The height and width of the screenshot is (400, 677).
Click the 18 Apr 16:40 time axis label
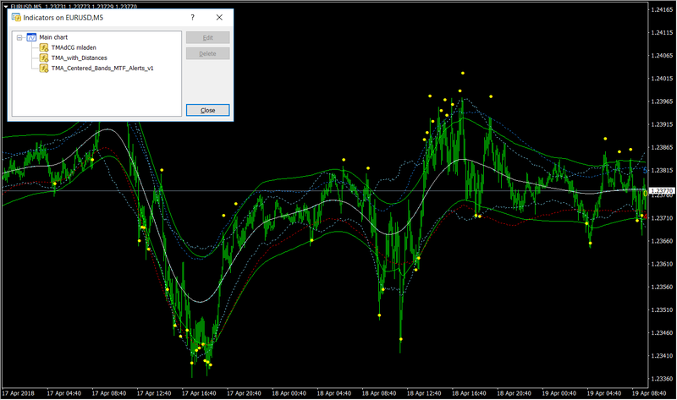pyautogui.click(x=469, y=393)
